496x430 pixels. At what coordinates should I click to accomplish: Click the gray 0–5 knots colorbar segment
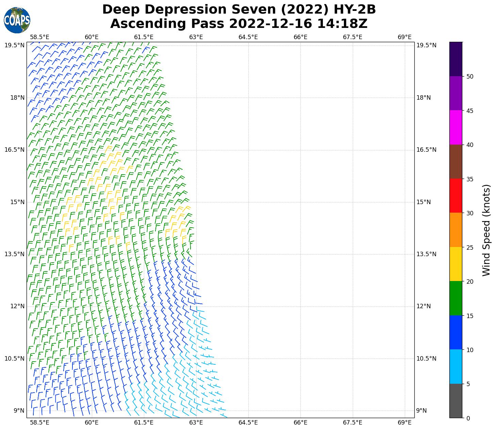click(x=456, y=400)
